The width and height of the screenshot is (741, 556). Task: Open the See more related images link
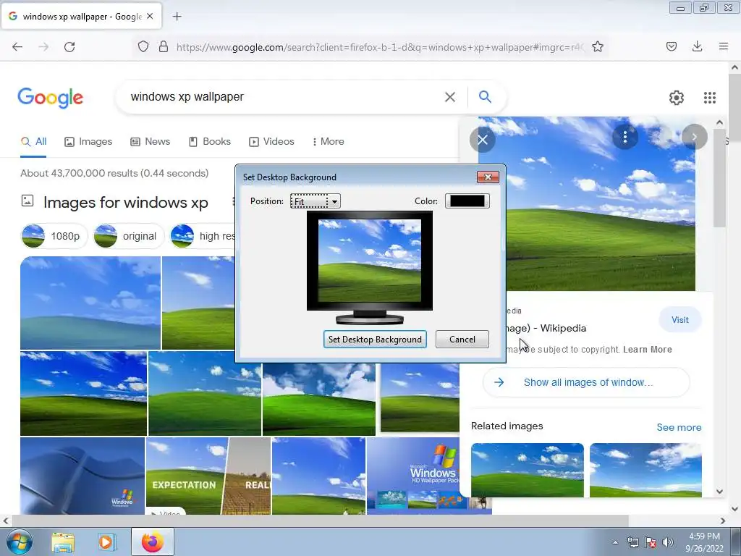(x=679, y=427)
